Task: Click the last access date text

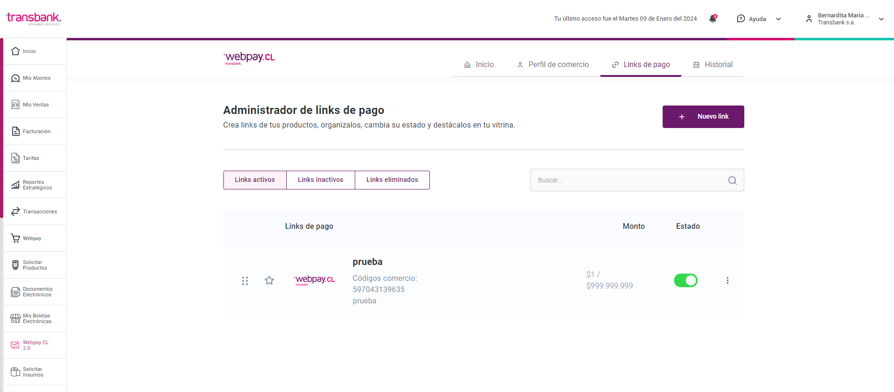Action: pos(626,19)
